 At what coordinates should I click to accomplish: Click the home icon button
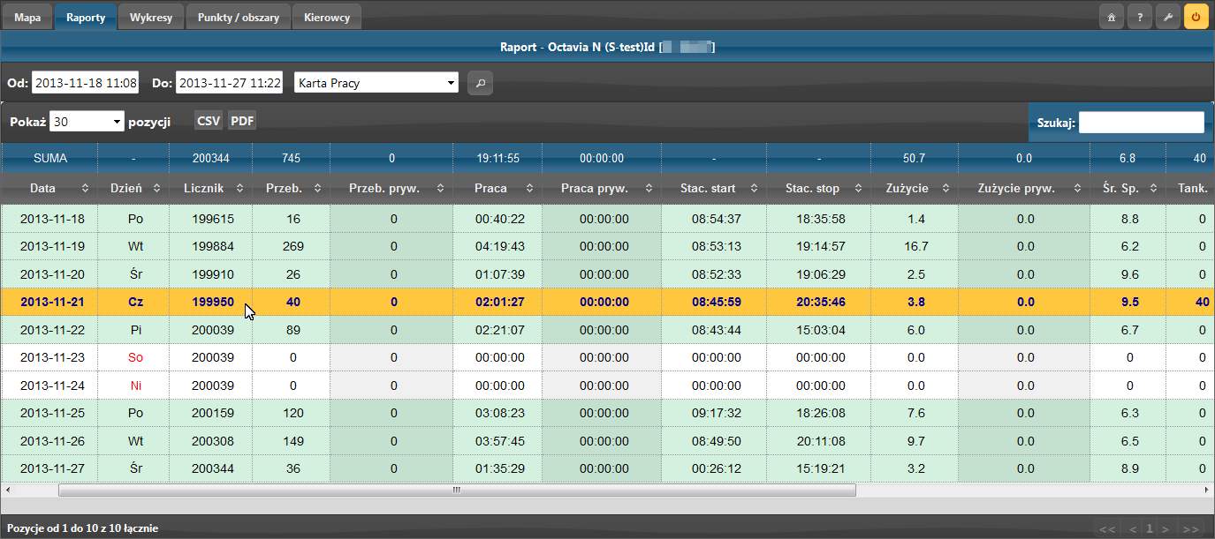pos(1112,17)
